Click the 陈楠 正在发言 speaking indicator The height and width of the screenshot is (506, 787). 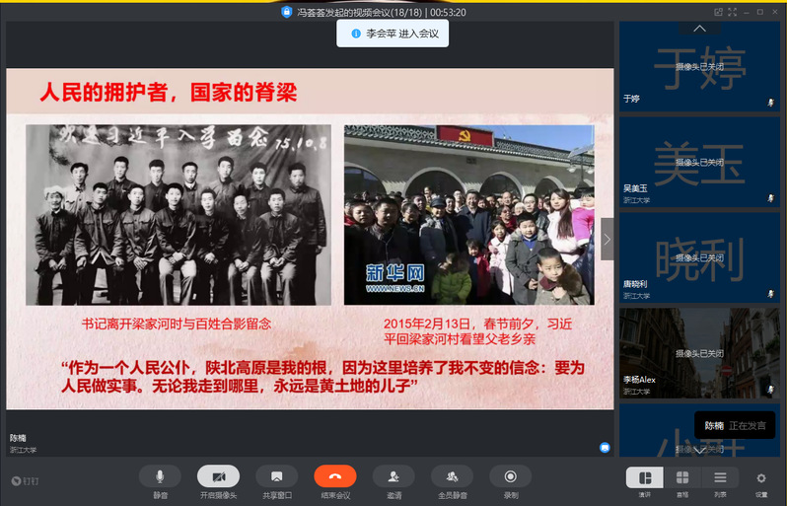coord(735,426)
